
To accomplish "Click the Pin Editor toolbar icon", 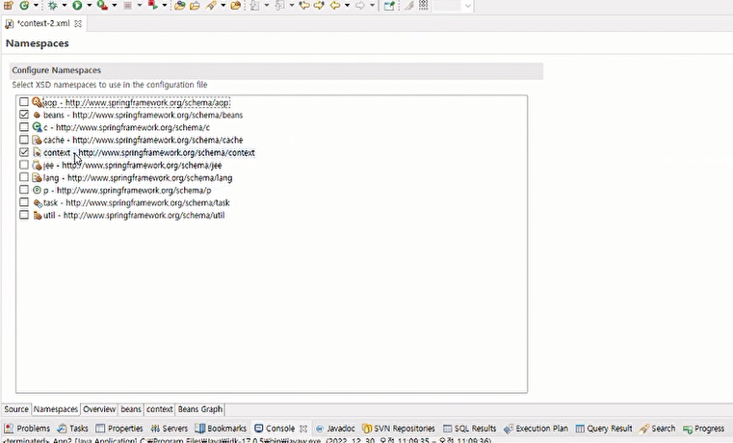I will [389, 6].
